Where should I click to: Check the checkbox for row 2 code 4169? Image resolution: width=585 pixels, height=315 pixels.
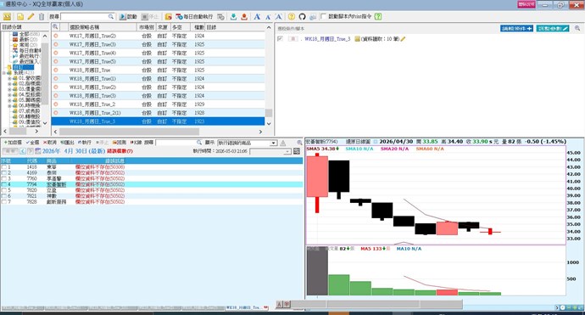tap(4, 173)
